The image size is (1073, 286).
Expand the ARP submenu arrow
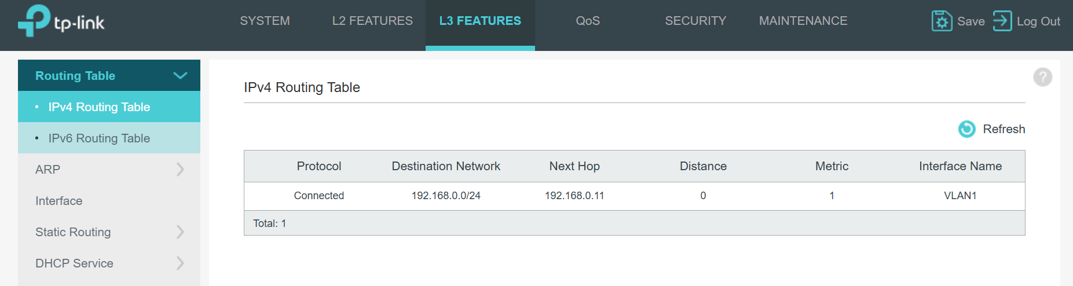[x=180, y=170]
